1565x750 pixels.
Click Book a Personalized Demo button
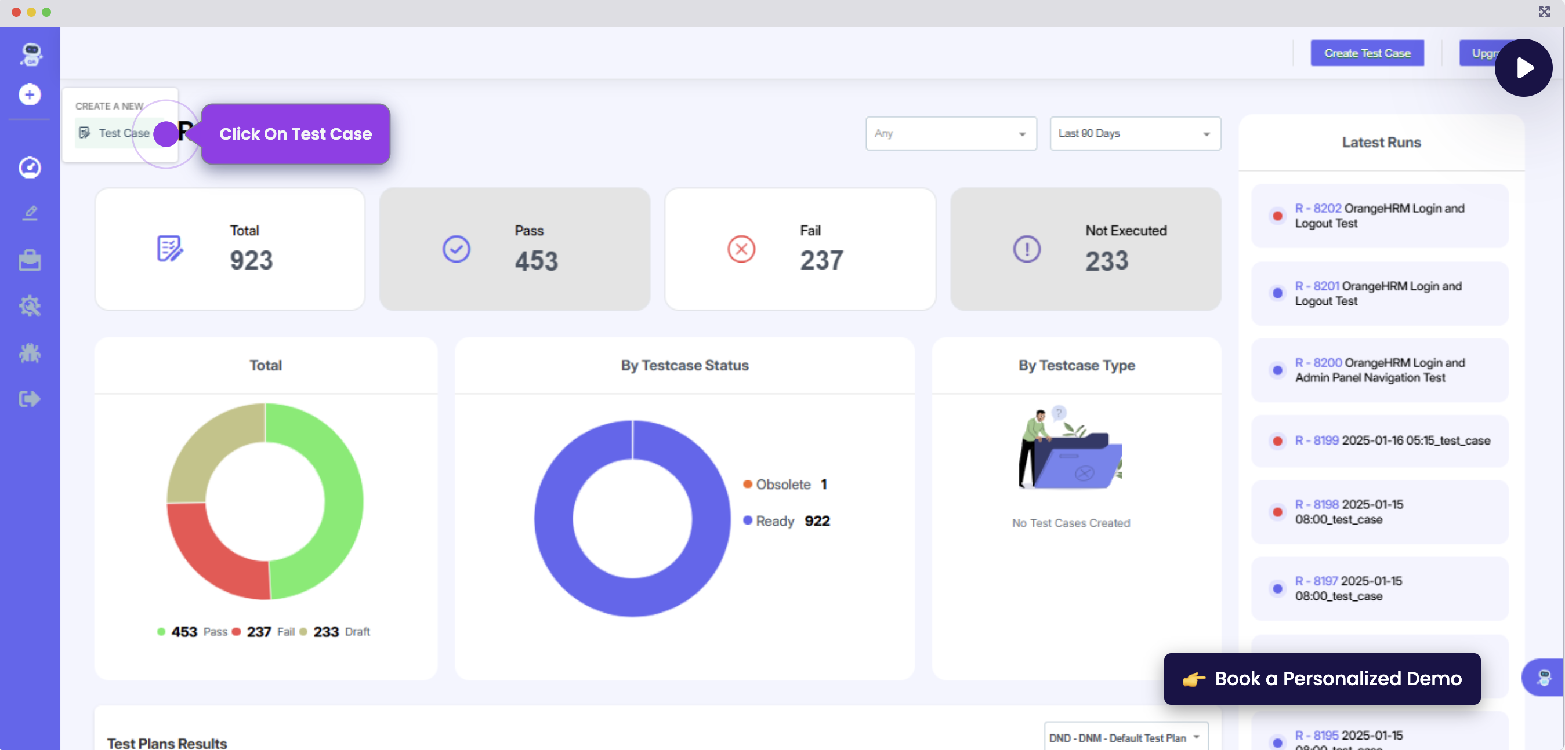[1321, 678]
